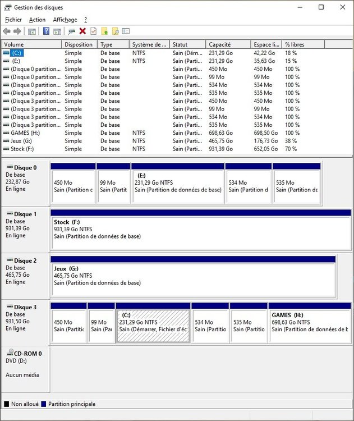Select the Disque 2 disk label
354x421 pixels.
pos(25,276)
